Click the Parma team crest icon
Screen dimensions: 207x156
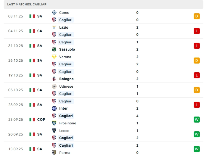[x=54, y=153]
